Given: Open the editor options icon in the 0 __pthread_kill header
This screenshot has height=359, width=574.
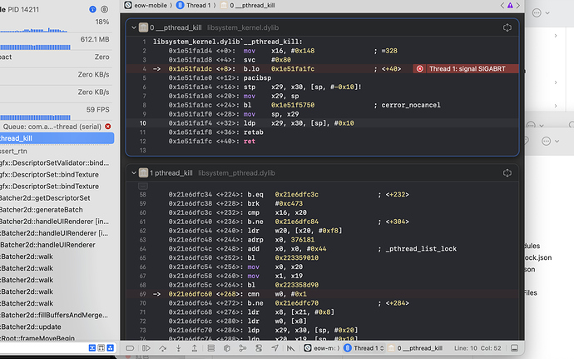Looking at the screenshot, I should (x=507, y=27).
